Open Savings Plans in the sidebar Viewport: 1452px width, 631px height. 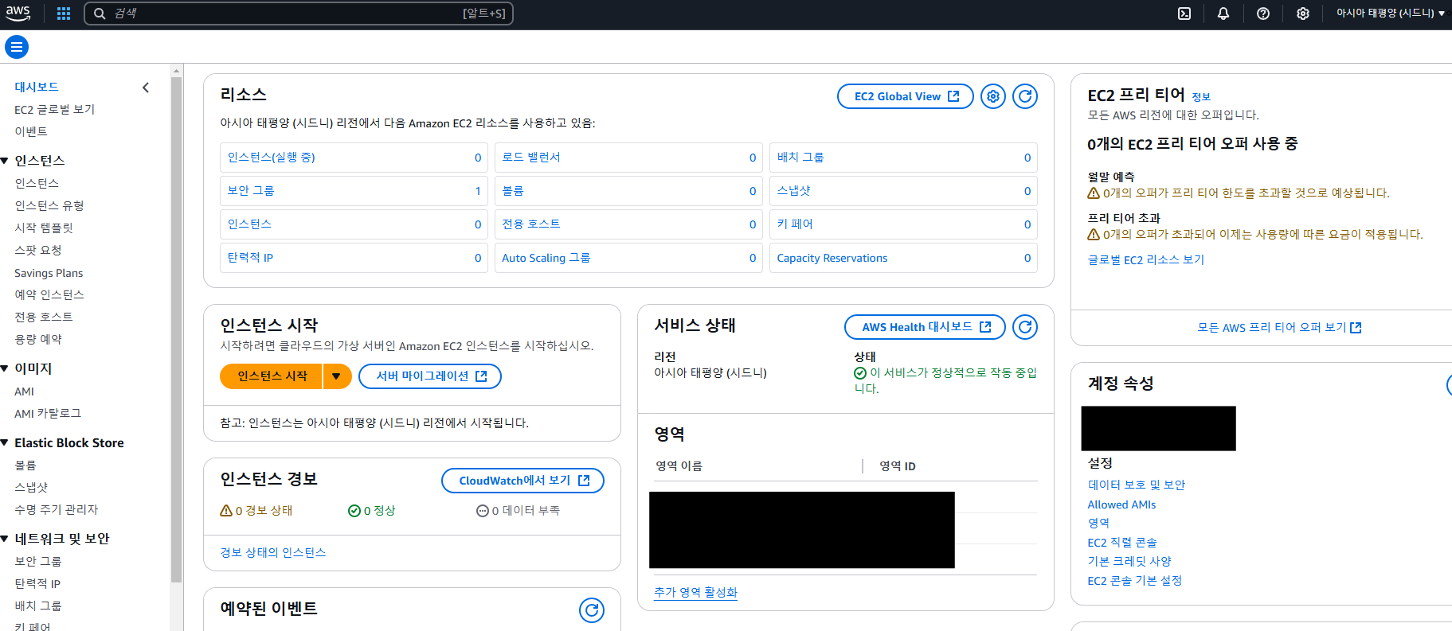(x=49, y=273)
